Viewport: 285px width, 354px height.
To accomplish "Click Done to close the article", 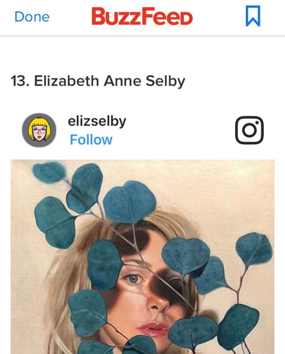I will [x=32, y=17].
